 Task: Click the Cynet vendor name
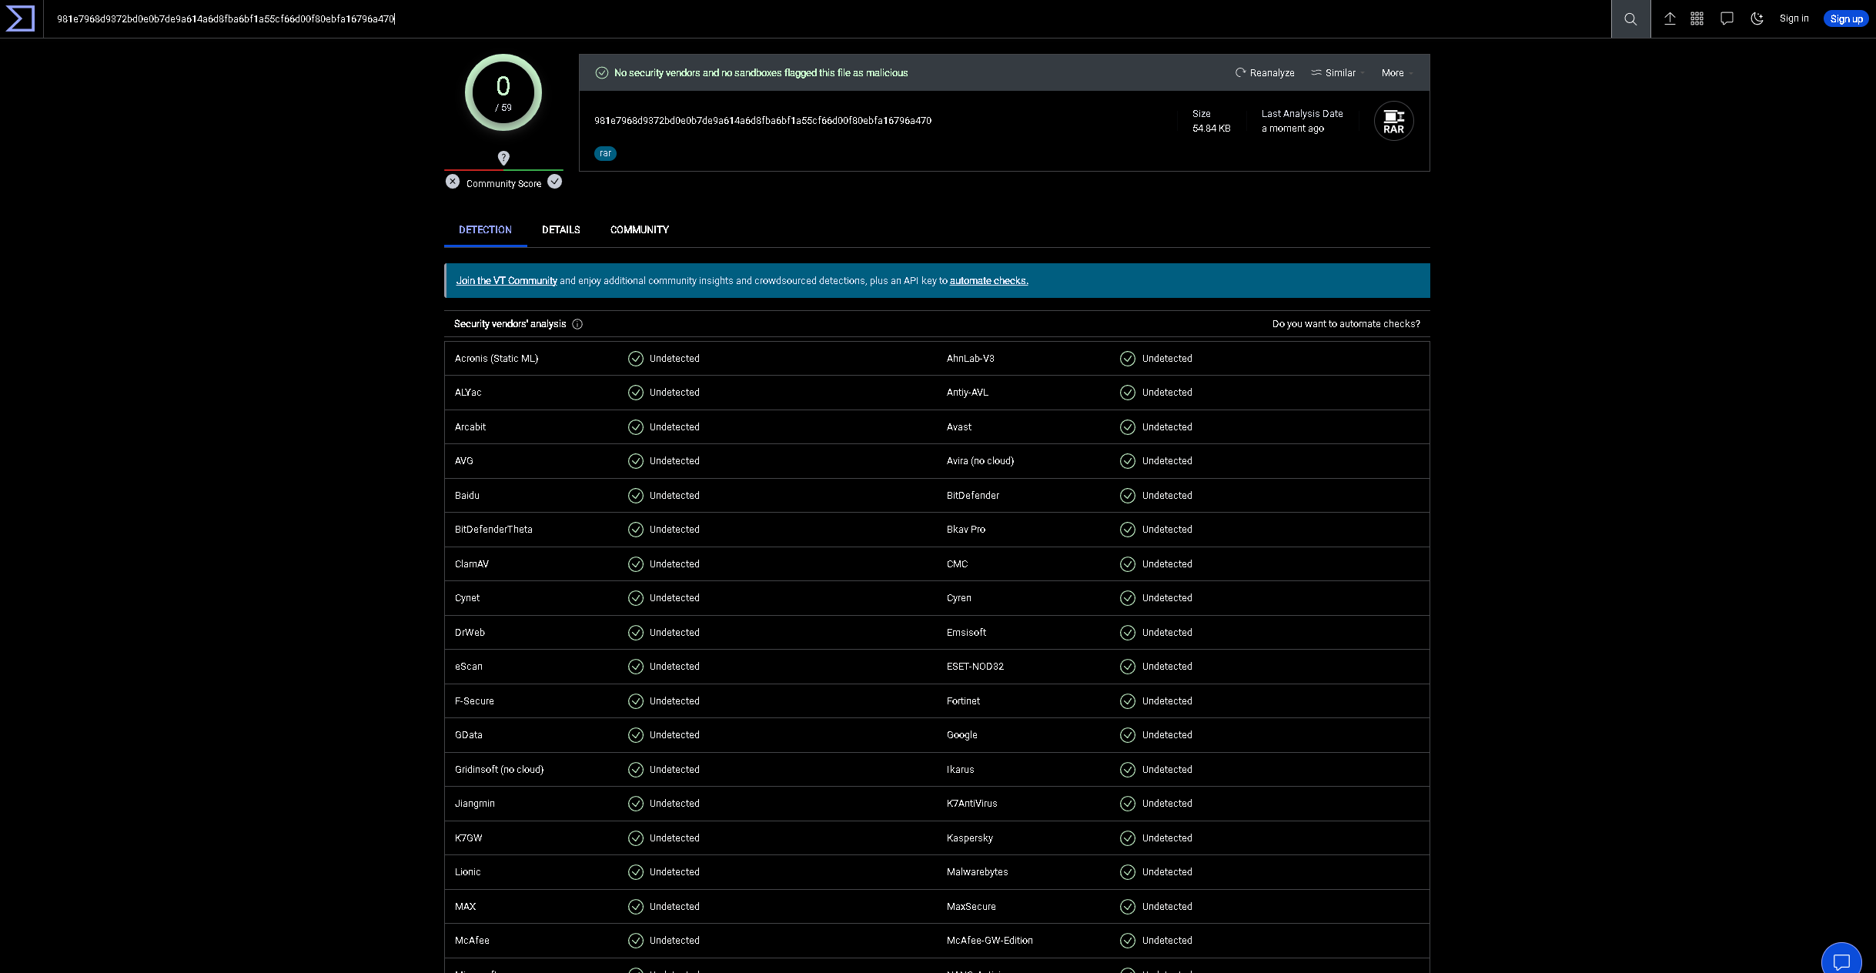pyautogui.click(x=467, y=598)
